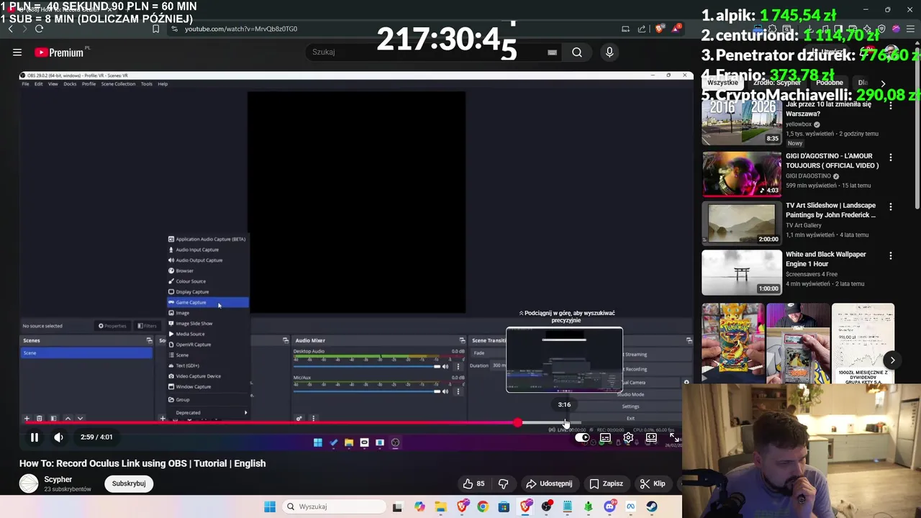Show more chips with the right chevron

(883, 83)
